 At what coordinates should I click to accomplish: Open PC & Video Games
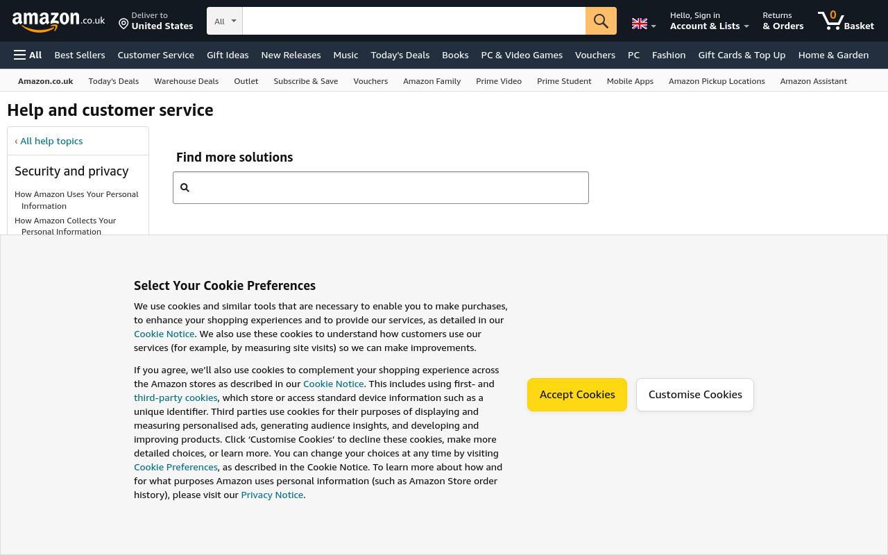pos(522,55)
